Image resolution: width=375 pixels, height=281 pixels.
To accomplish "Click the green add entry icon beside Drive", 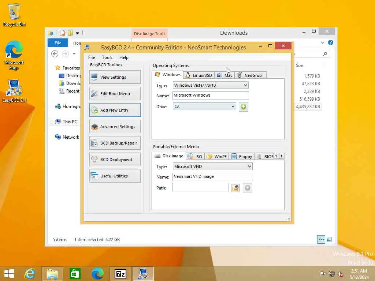I will pyautogui.click(x=243, y=106).
